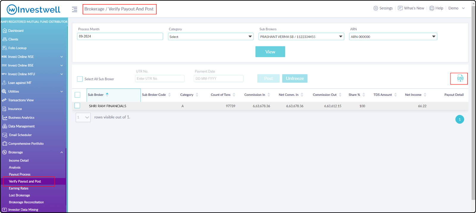The image size is (476, 213).
Task: Click the Dashboard home icon
Action: click(4, 31)
